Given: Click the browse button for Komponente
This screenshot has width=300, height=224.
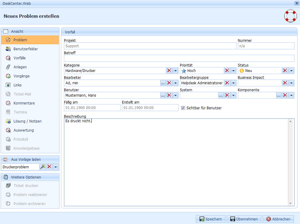Looking at the screenshot, I should [279, 95].
